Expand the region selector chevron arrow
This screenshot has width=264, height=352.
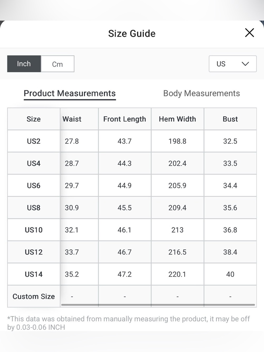[245, 64]
